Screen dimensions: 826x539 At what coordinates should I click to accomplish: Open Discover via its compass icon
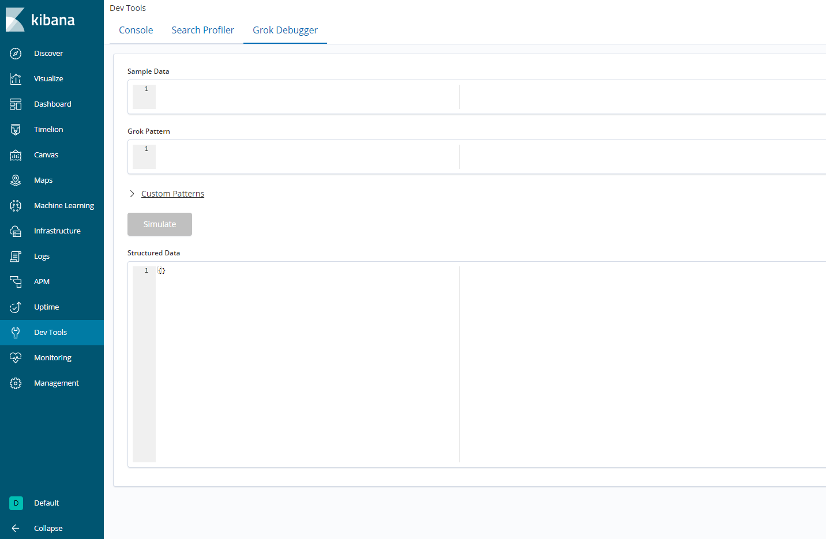click(x=16, y=54)
